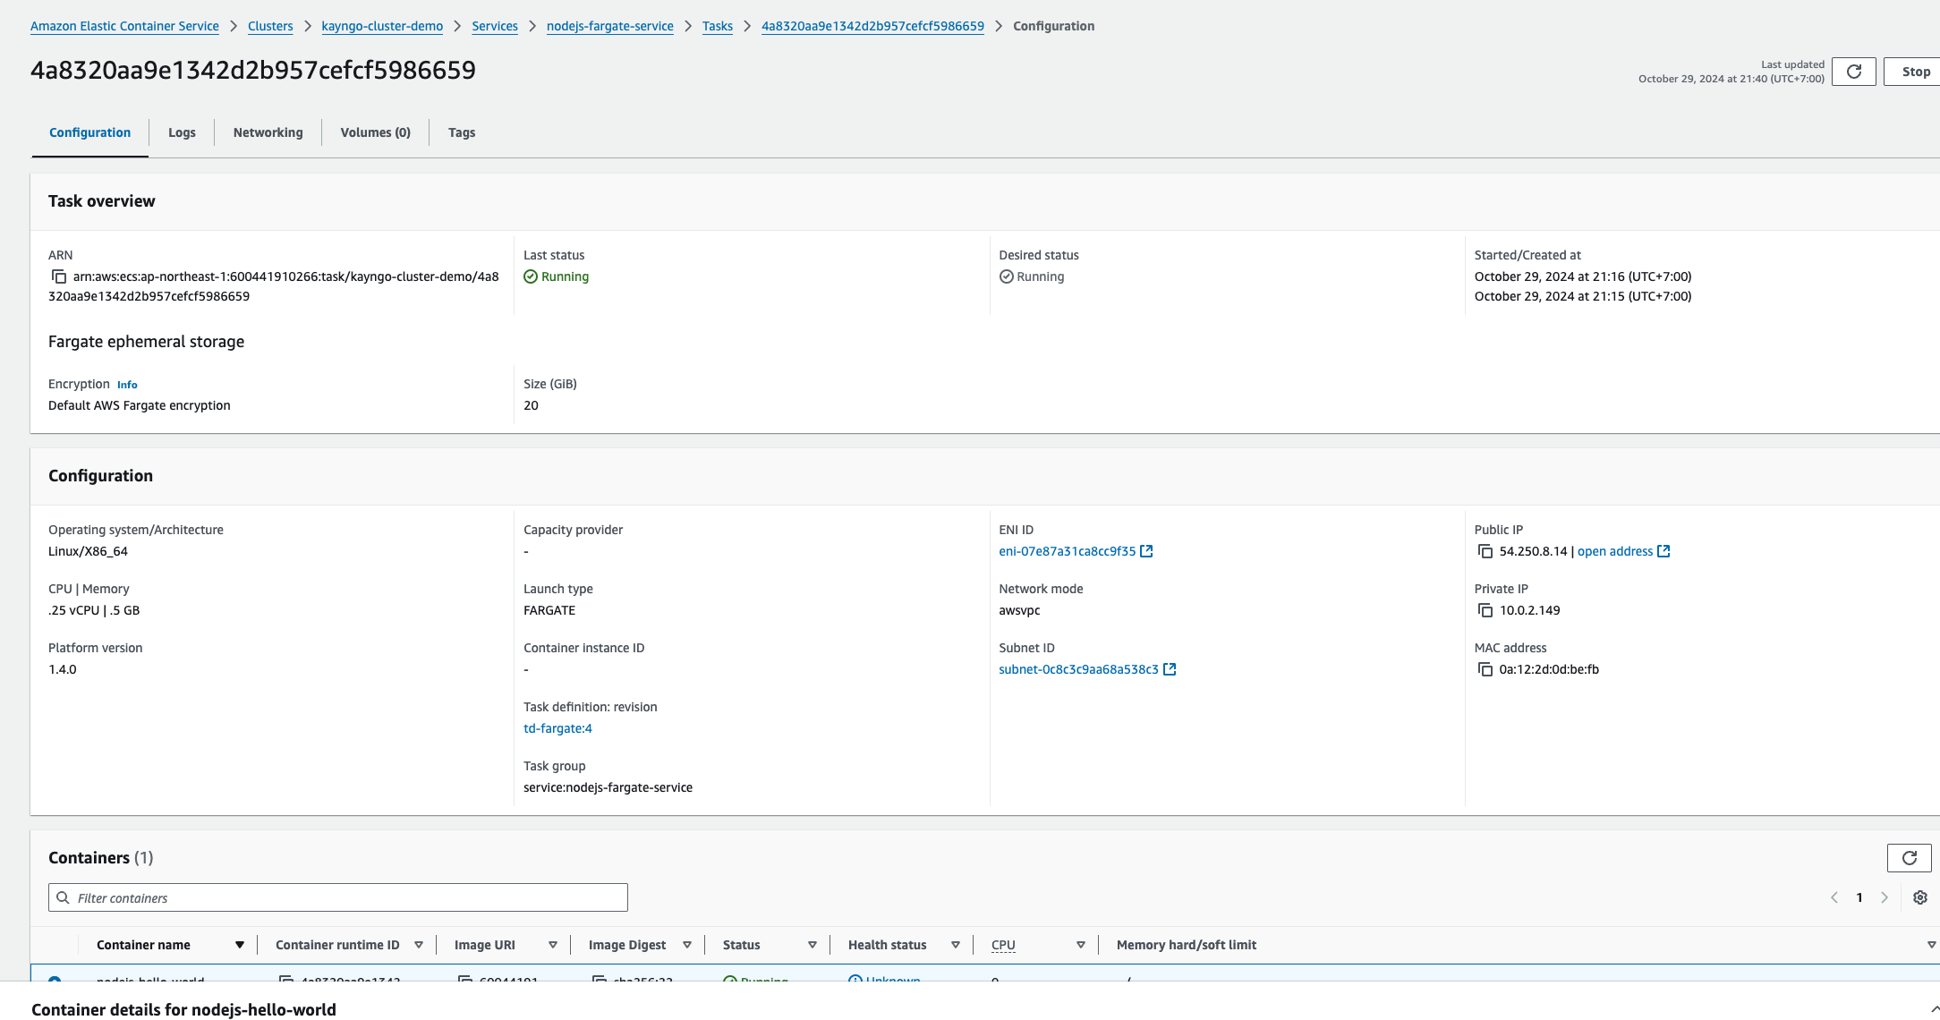Click the refresh icon near Stop
This screenshot has height=1020, width=1940.
pos(1854,72)
